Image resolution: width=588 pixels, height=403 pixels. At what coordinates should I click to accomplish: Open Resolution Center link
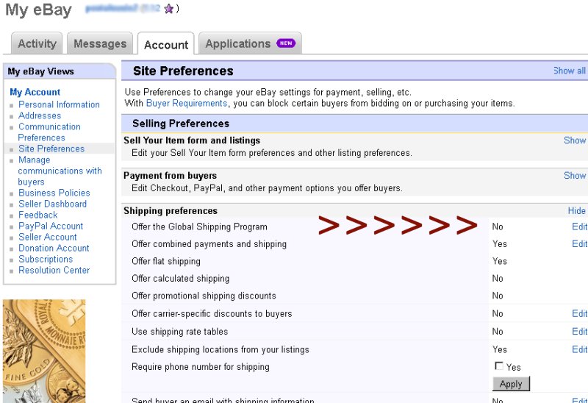54,270
